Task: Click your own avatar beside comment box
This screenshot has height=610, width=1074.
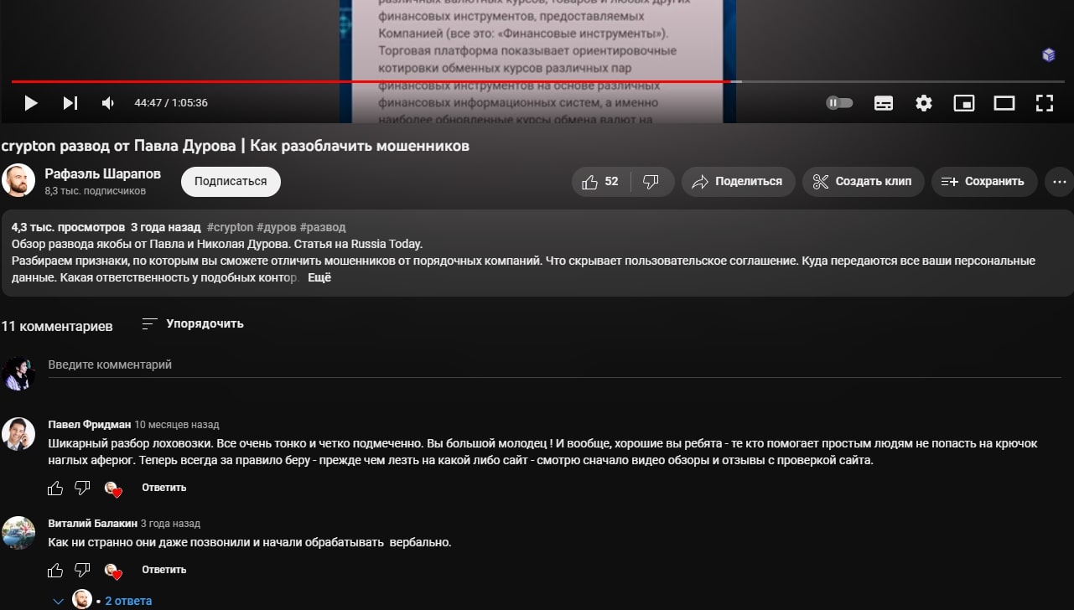Action: [x=18, y=374]
